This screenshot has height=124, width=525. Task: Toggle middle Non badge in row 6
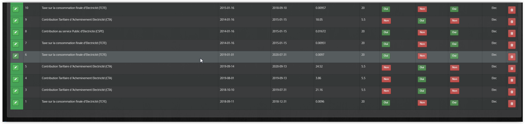coord(422,56)
